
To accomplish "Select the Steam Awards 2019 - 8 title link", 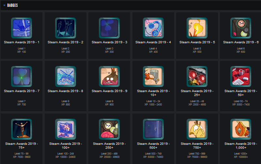I will [x=66, y=91].
